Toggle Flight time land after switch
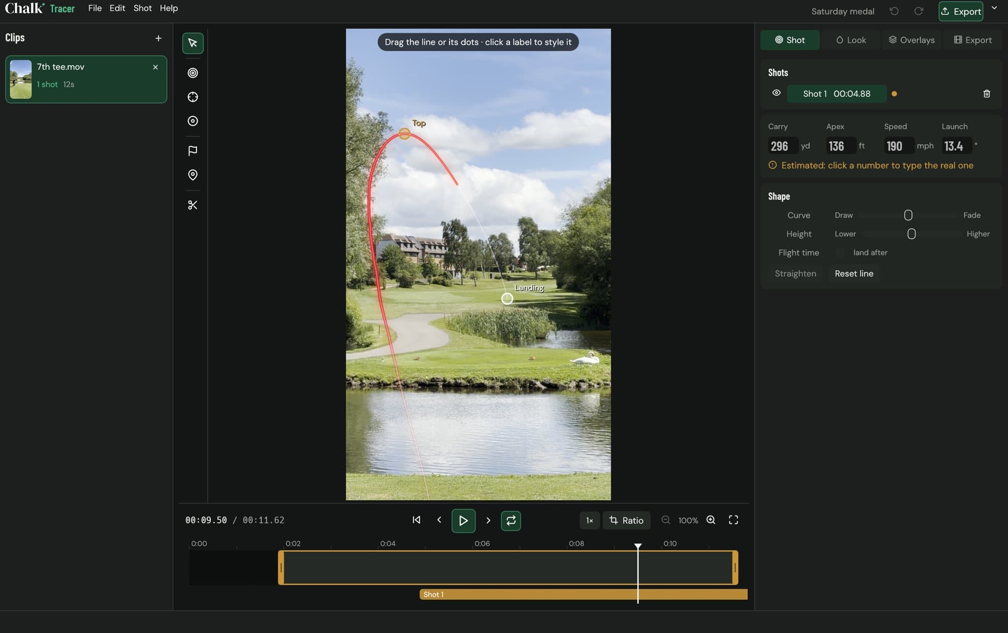 point(840,253)
